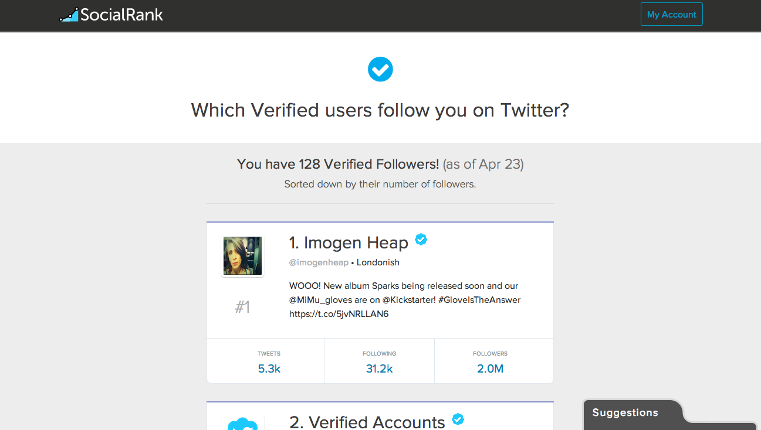Open the #GloveIsTheAnswer hashtag
Viewport: 761px width, 430px height.
coord(479,300)
